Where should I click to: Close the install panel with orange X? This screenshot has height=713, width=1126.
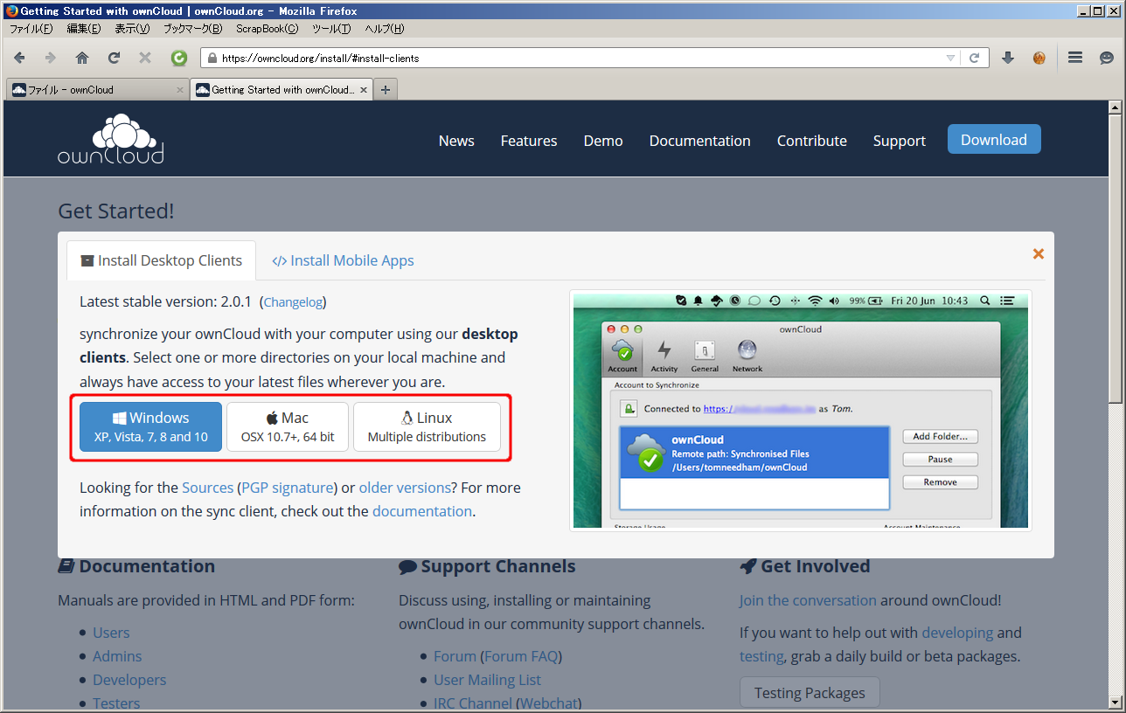1039,253
